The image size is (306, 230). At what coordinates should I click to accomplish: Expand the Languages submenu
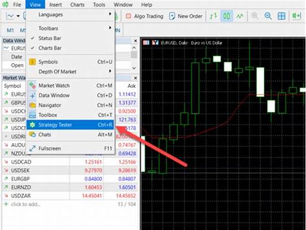pyautogui.click(x=70, y=14)
